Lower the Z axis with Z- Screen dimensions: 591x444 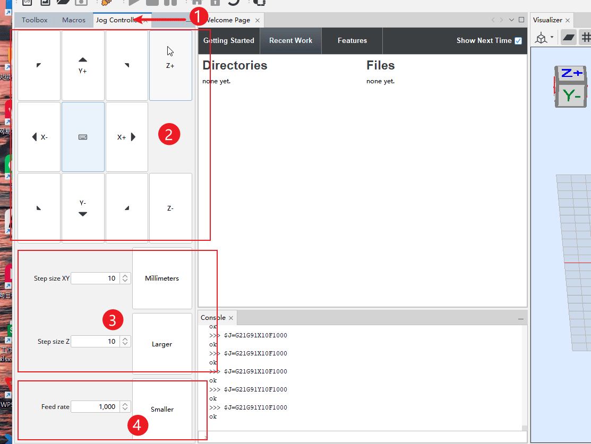(170, 208)
